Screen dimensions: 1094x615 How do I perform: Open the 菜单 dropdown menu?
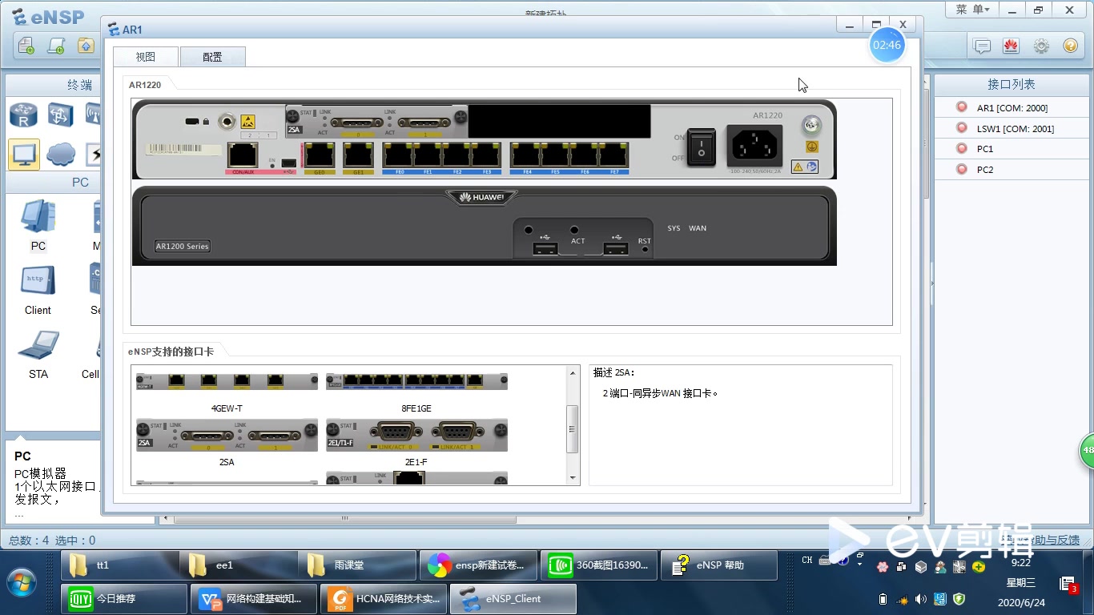973,10
